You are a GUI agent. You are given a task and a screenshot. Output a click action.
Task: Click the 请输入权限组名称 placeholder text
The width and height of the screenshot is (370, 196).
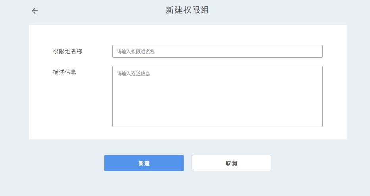136,52
